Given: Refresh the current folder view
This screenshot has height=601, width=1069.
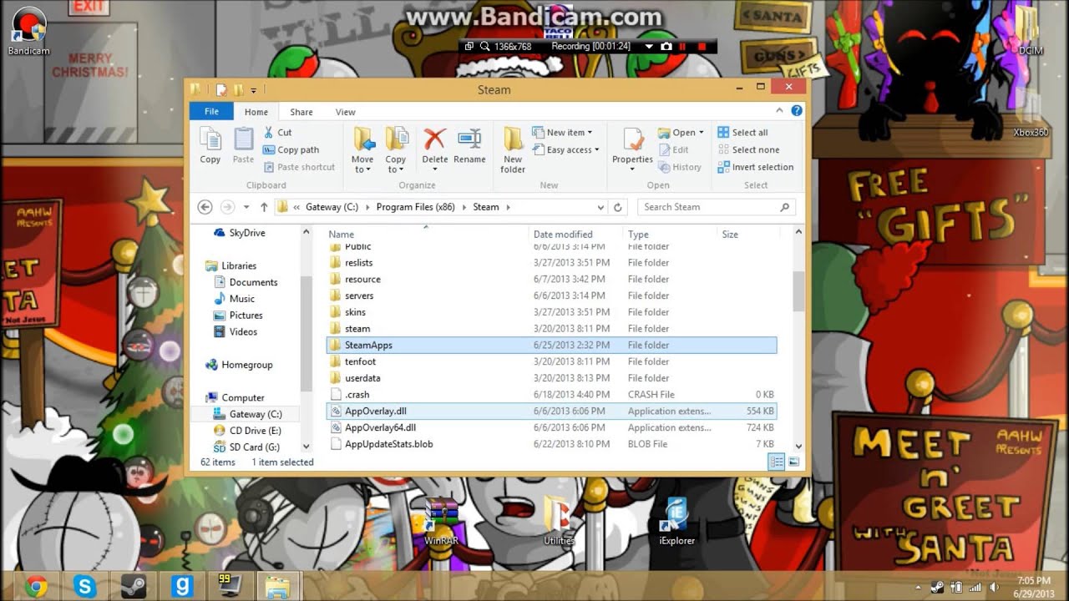Looking at the screenshot, I should (x=618, y=207).
